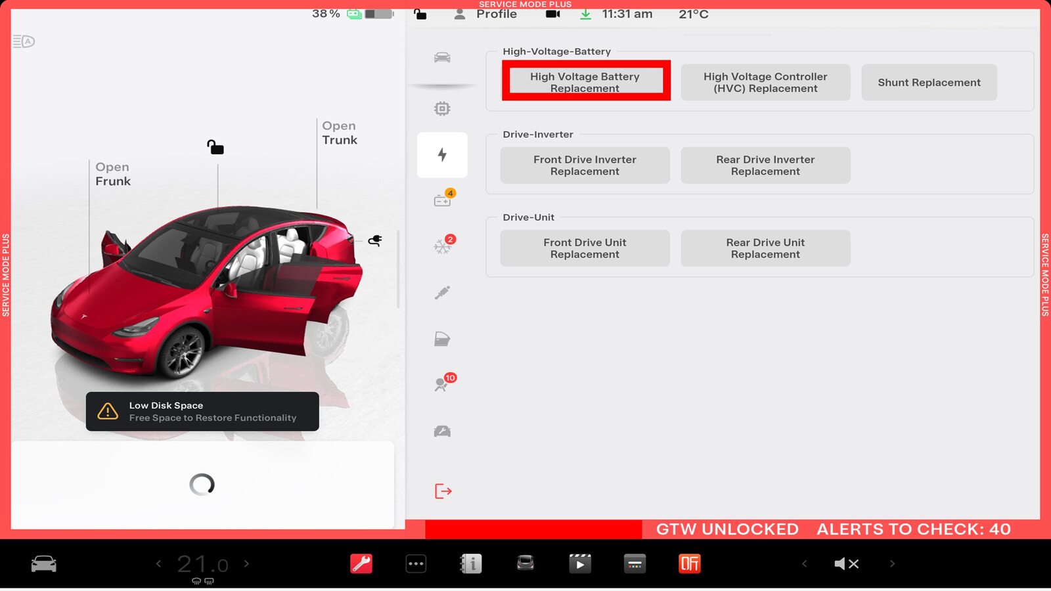Screen dimensions: 1051x591
Task: Choose Front Drive Unit Replacement
Action: (x=585, y=248)
